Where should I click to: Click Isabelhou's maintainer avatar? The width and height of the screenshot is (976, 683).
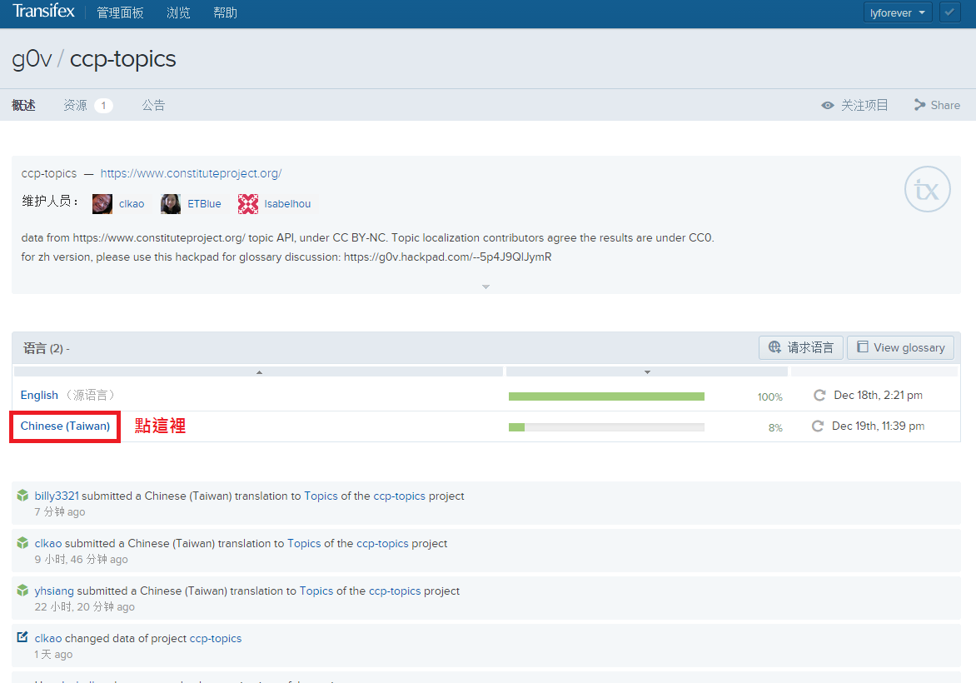[x=248, y=203]
